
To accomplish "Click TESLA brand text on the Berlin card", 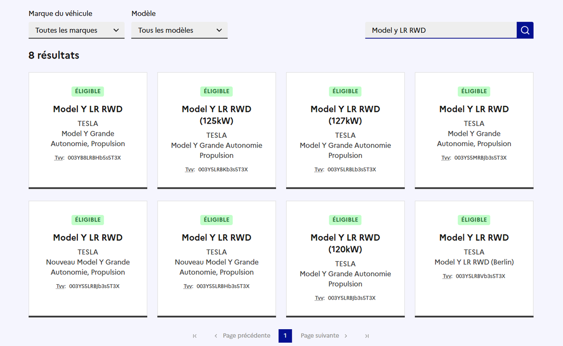I will (474, 252).
